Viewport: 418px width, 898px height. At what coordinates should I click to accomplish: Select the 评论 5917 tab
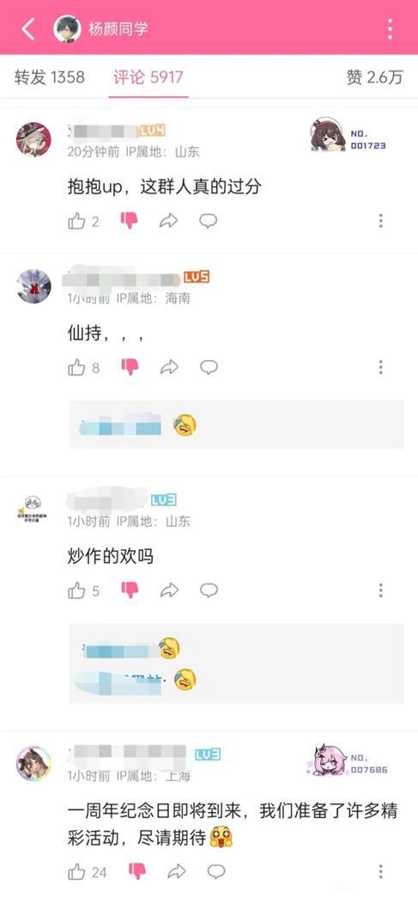(x=148, y=77)
